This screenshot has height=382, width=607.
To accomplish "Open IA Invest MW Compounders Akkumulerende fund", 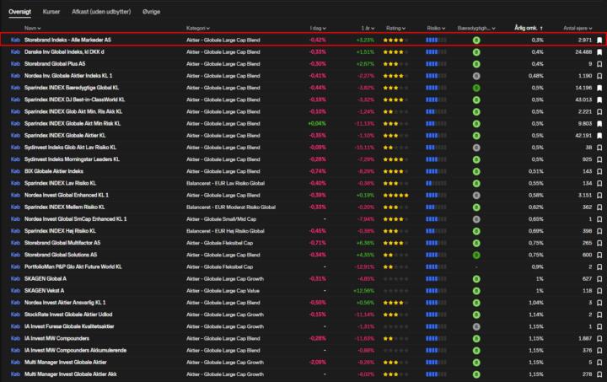I will [76, 350].
